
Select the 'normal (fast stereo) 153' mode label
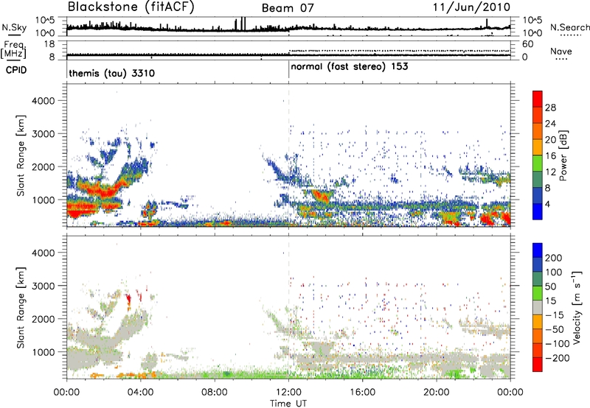click(350, 66)
